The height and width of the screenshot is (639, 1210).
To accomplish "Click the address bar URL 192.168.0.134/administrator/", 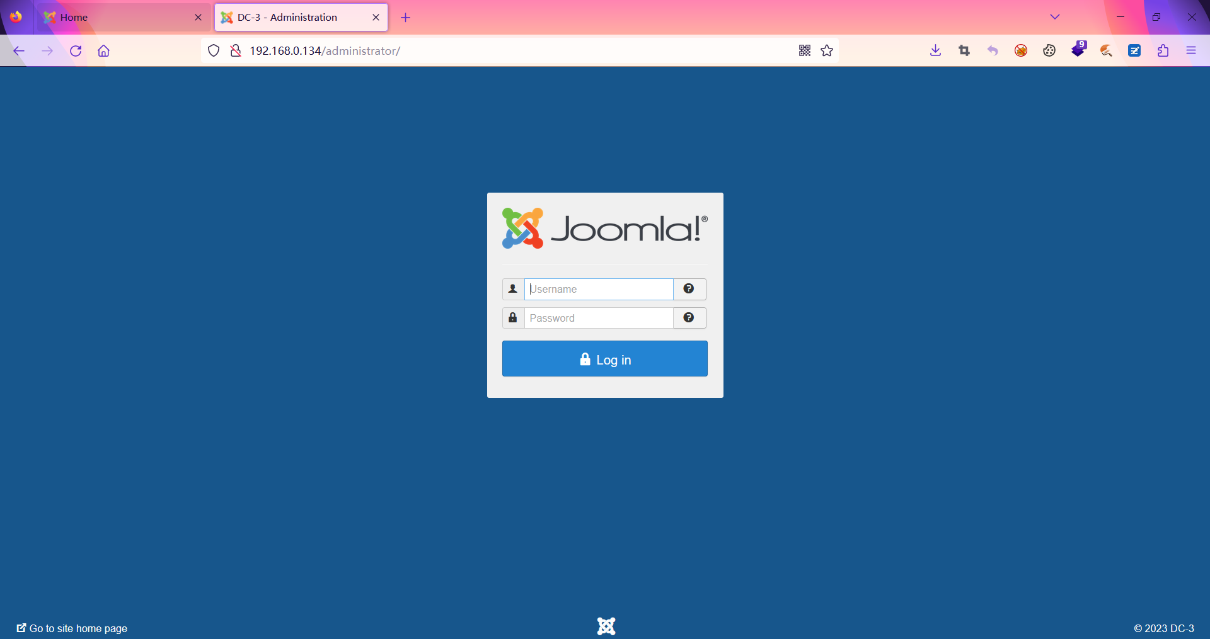I will (325, 51).
